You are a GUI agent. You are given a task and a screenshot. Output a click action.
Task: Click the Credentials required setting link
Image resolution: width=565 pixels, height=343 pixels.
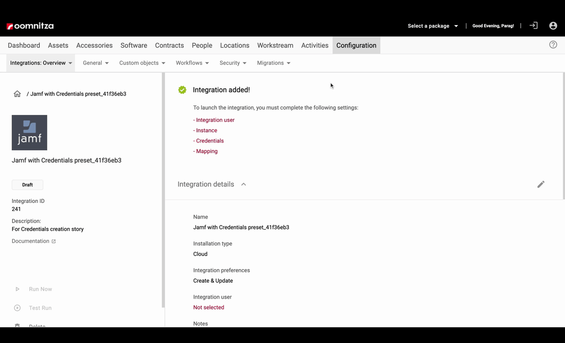click(210, 141)
